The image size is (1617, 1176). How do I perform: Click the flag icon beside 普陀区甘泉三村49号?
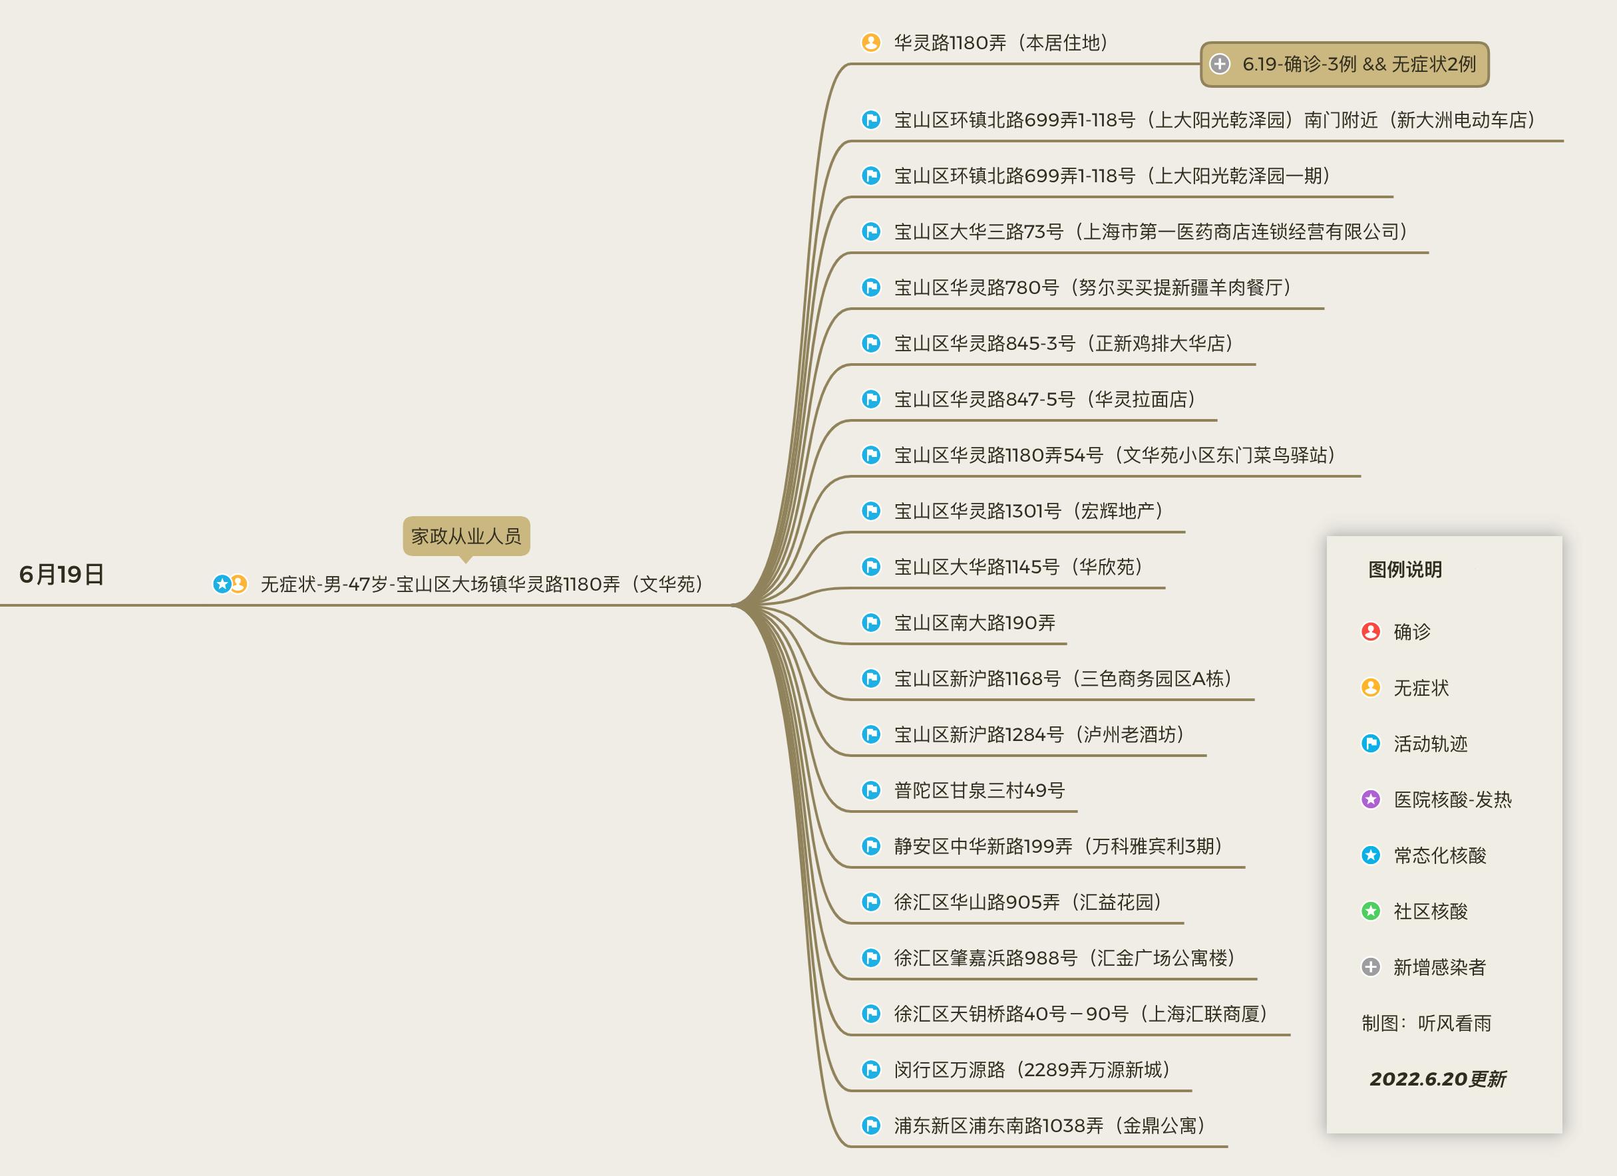click(870, 790)
